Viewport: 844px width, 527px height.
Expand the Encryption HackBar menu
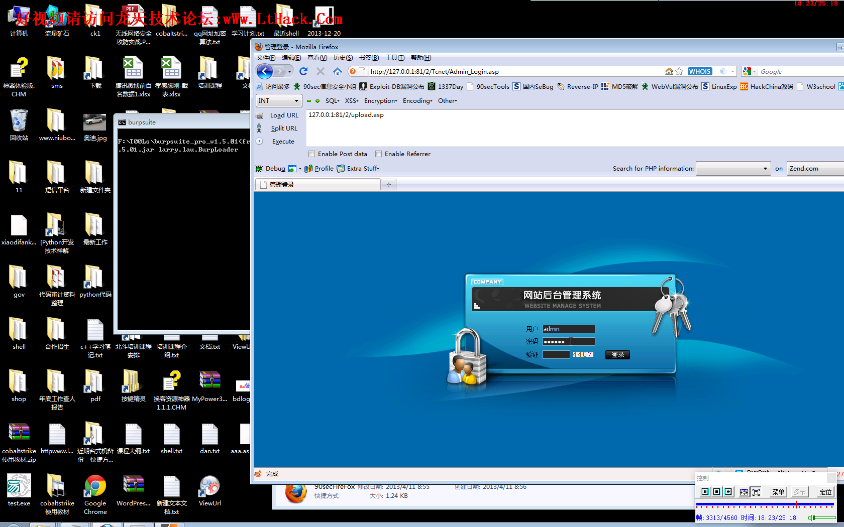pos(380,100)
